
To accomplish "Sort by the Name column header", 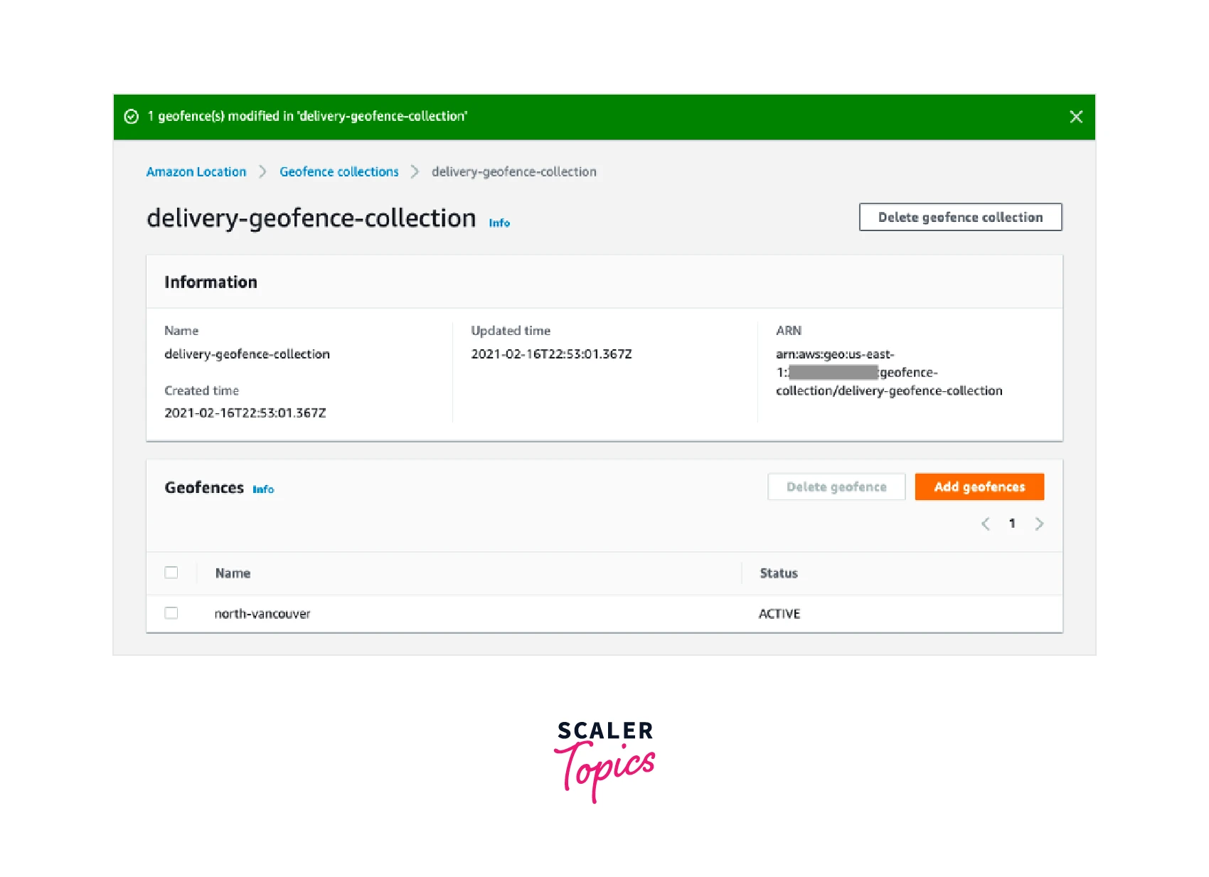I will 233,573.
